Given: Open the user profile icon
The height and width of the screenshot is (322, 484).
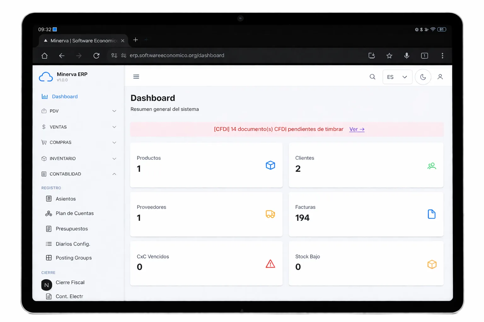Looking at the screenshot, I should 440,77.
